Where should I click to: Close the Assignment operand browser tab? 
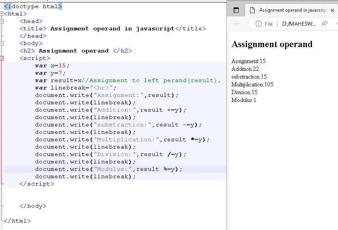pyautogui.click(x=332, y=11)
